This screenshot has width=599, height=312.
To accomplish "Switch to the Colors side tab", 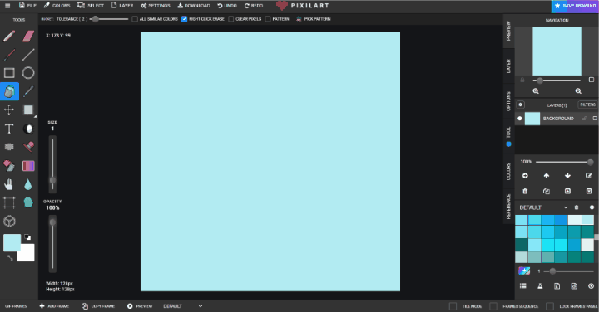I will pos(508,172).
